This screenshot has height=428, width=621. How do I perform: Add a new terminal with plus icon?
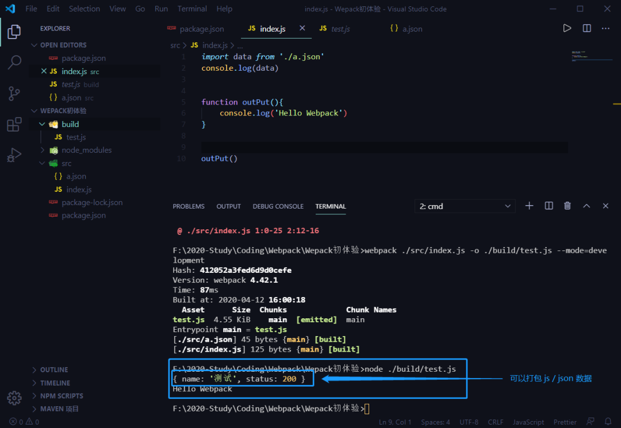[530, 206]
